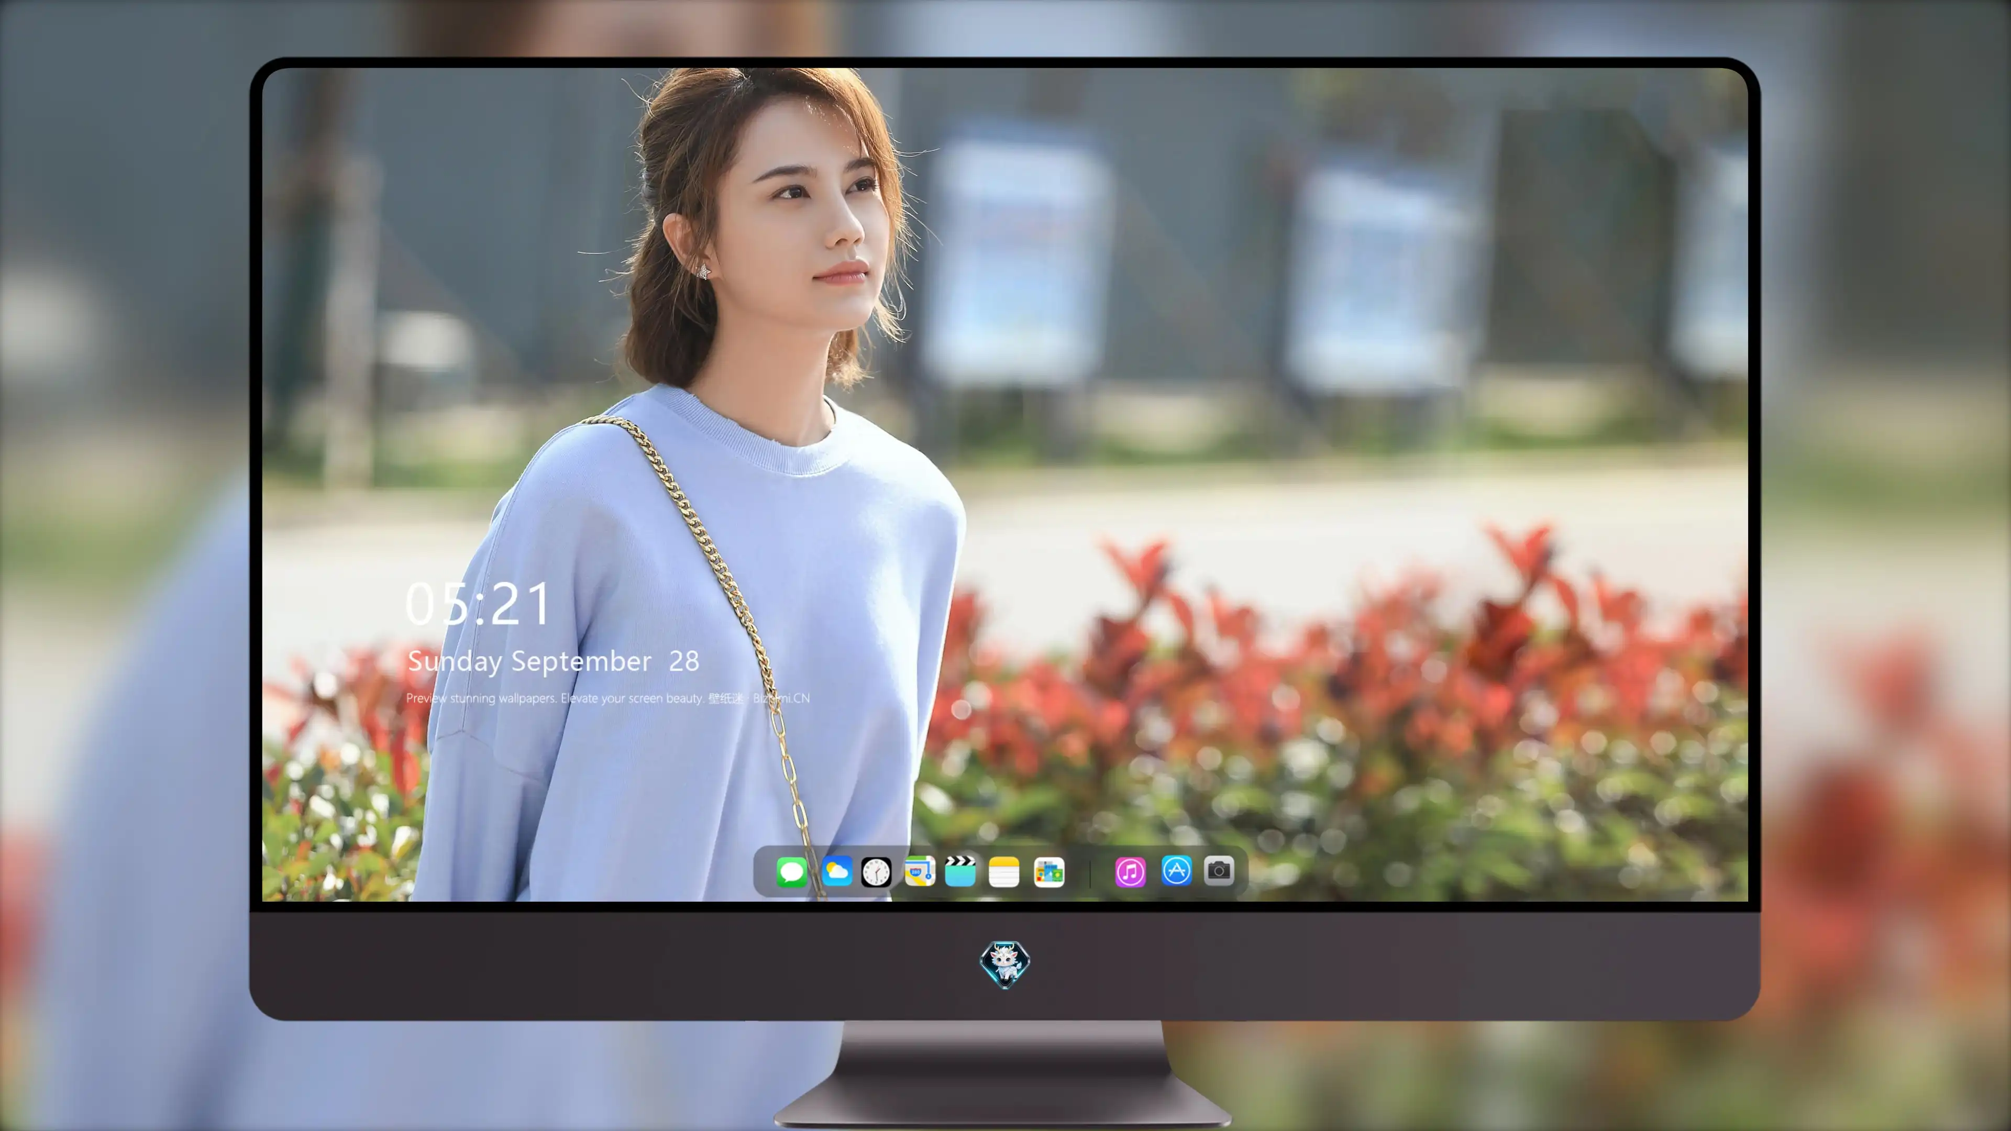The height and width of the screenshot is (1131, 2011).
Task: Launch the iTunes Store music app
Action: click(x=1131, y=872)
